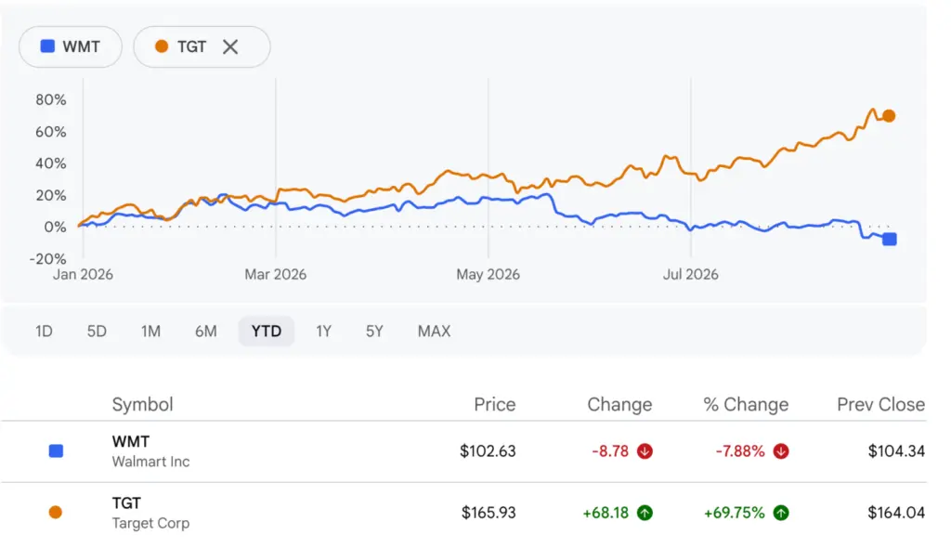Click the blue WMT square legend icon

coord(47,46)
